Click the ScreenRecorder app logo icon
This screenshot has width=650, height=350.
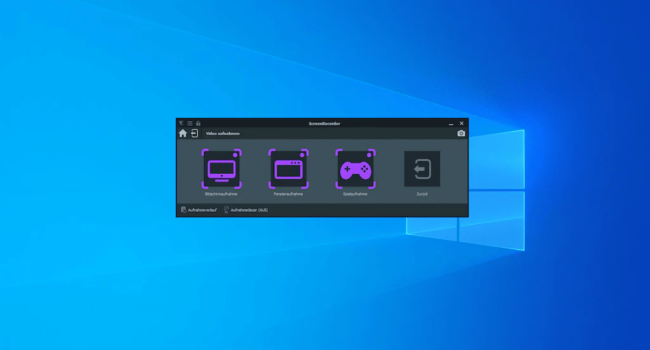[x=181, y=124]
